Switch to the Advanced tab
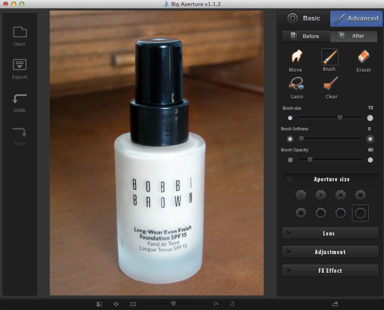 [x=356, y=18]
